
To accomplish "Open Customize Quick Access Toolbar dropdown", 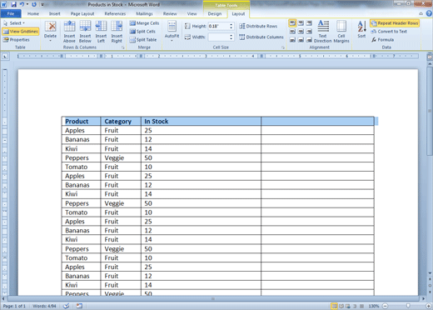I will [42, 5].
